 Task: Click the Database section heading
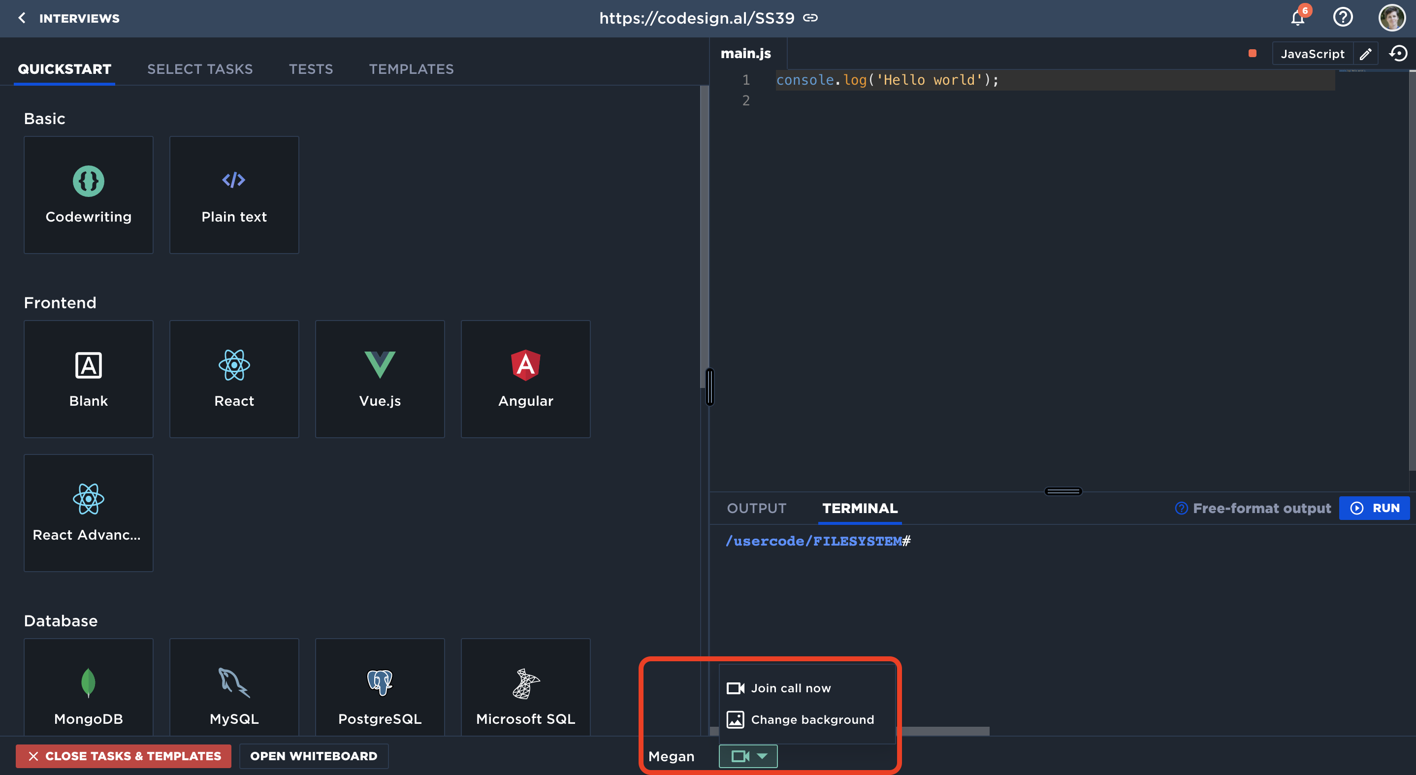point(61,621)
